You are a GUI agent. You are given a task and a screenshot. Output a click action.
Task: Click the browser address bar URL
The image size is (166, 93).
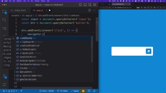pos(124,8)
